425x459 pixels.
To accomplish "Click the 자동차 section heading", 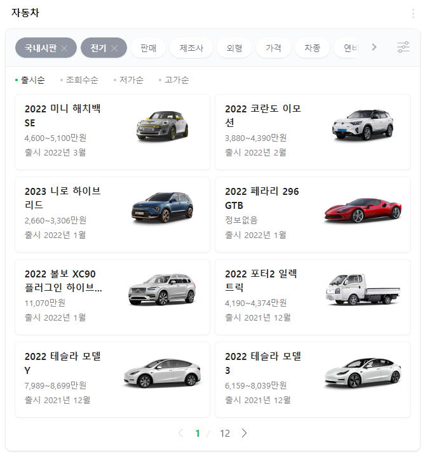I will click(x=25, y=13).
